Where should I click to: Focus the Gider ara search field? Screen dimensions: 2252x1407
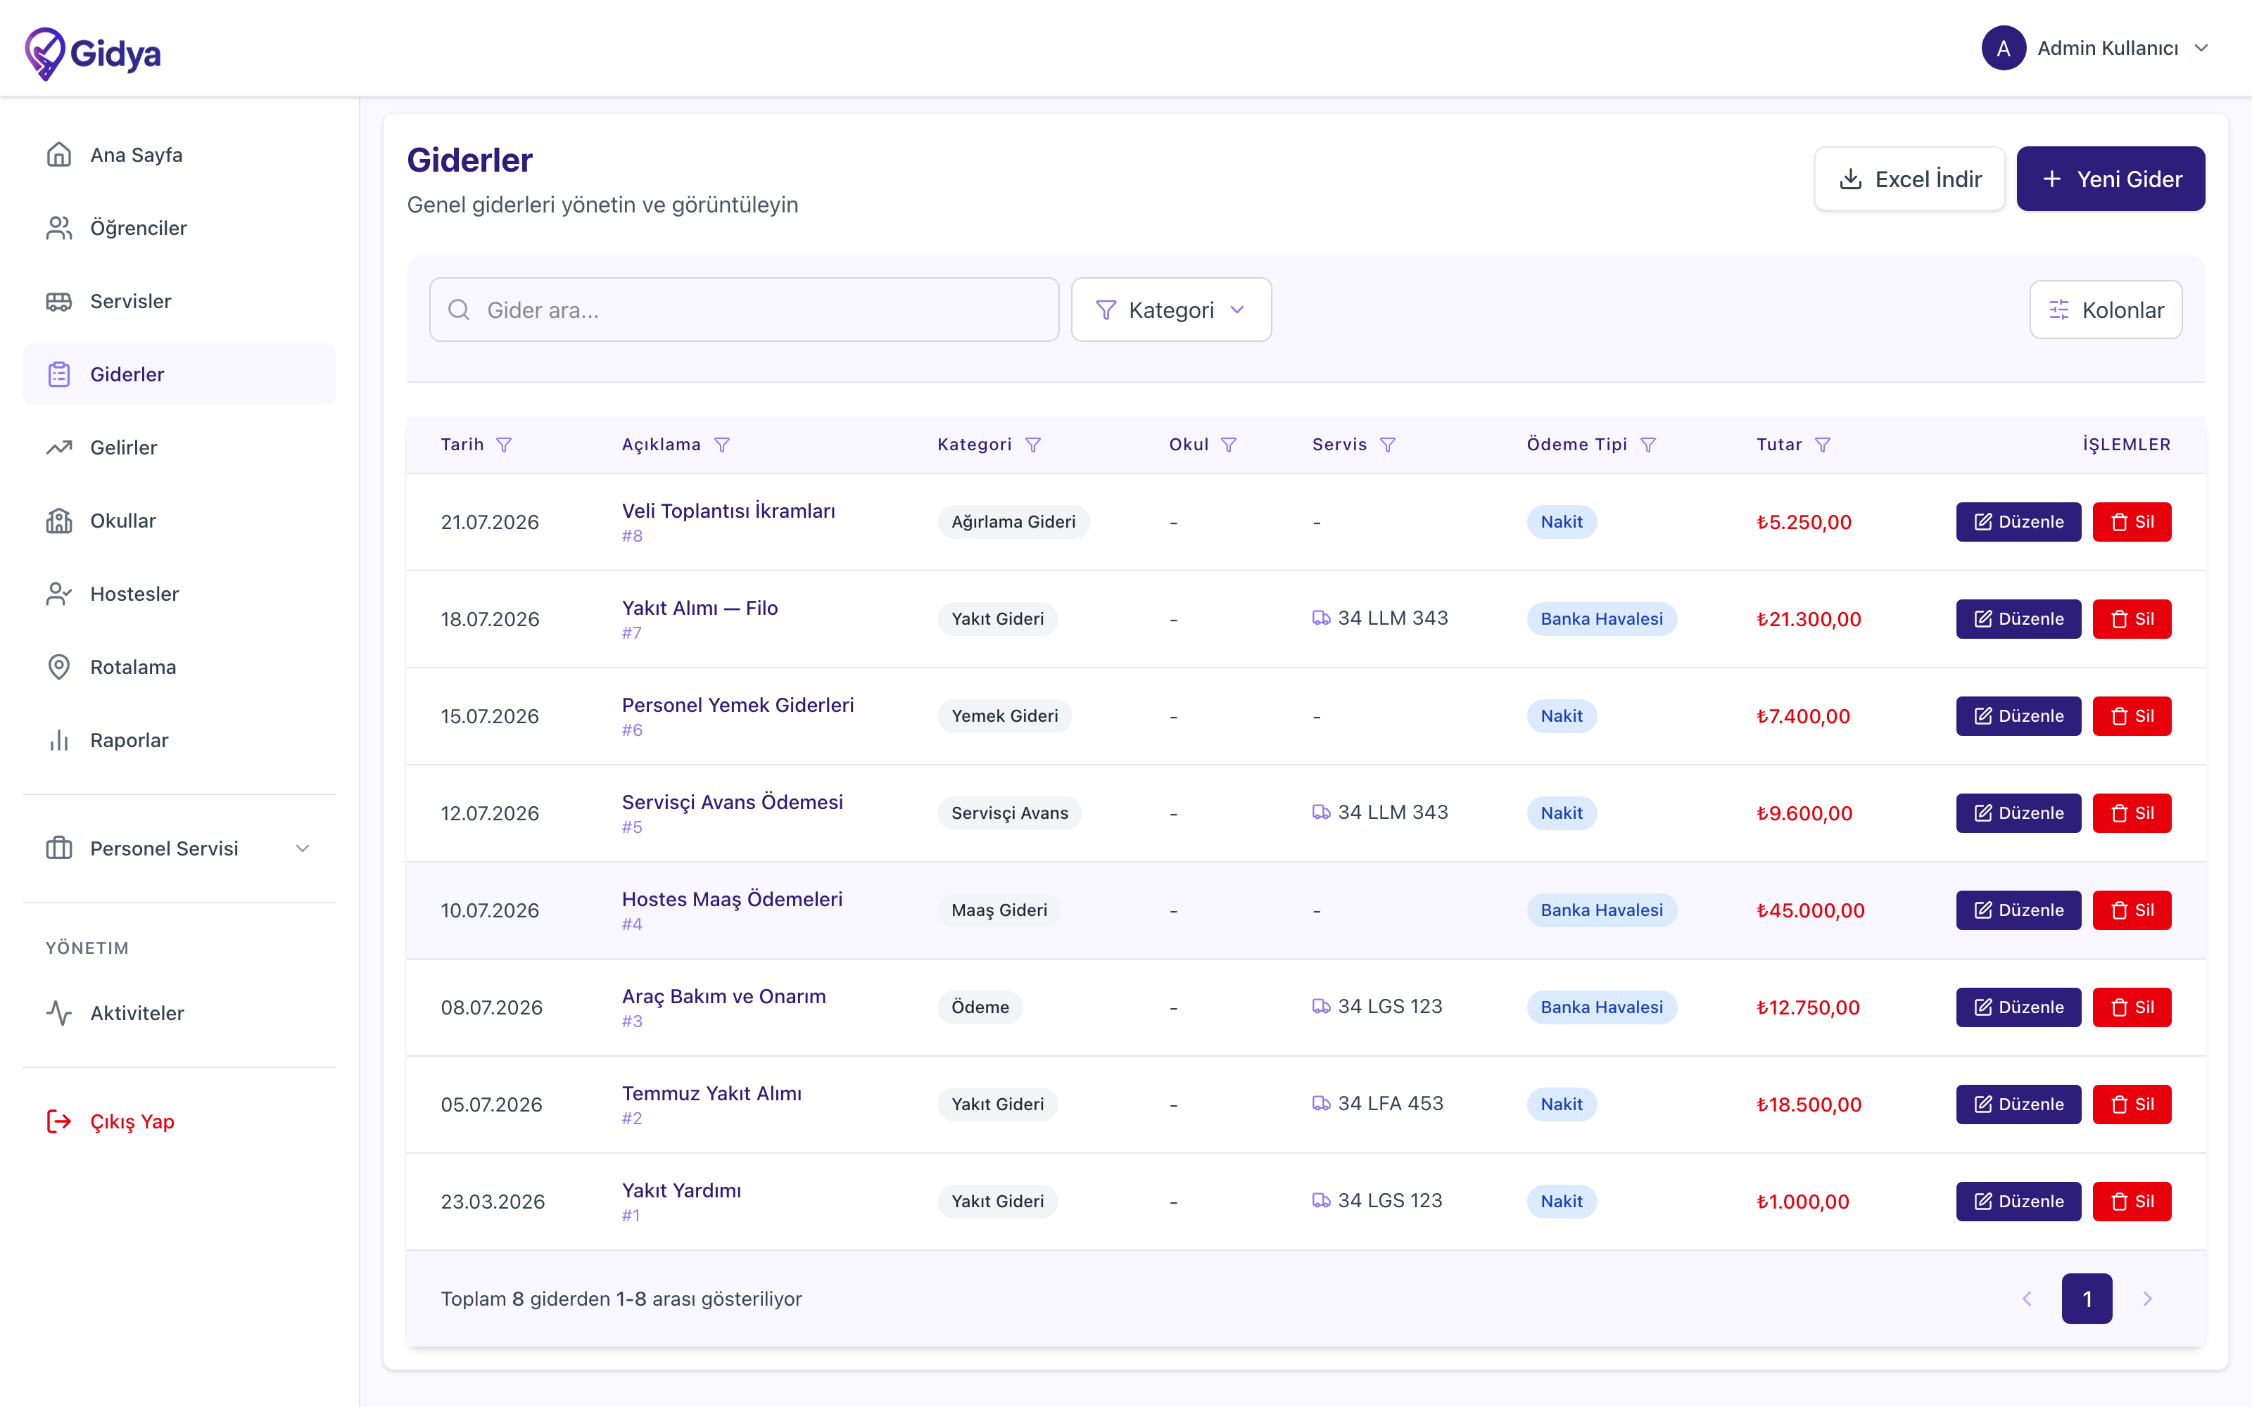tap(744, 310)
